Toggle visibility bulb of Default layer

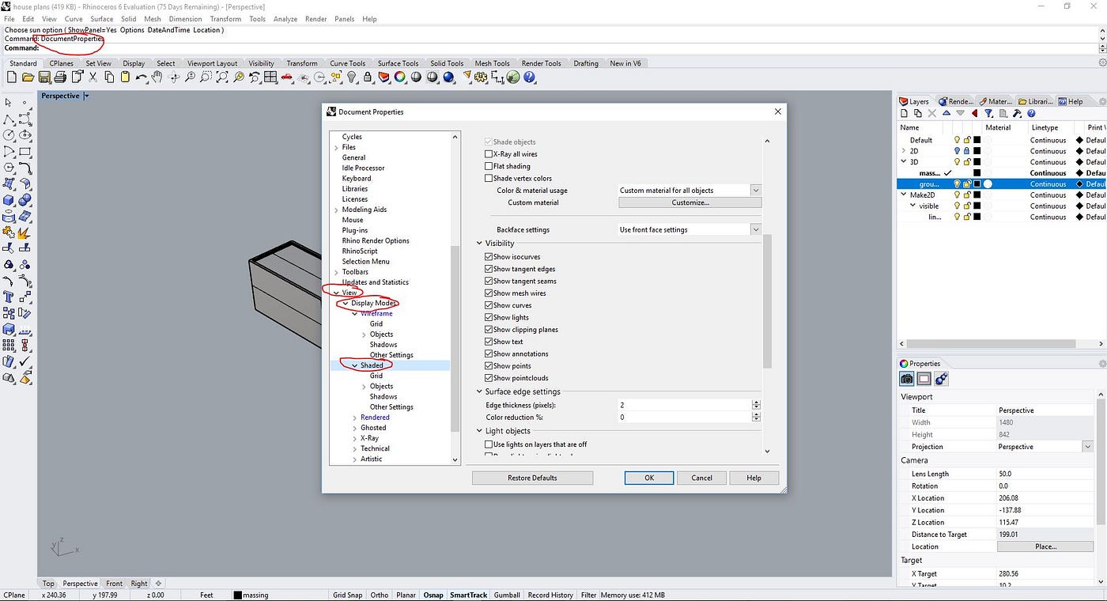click(957, 140)
